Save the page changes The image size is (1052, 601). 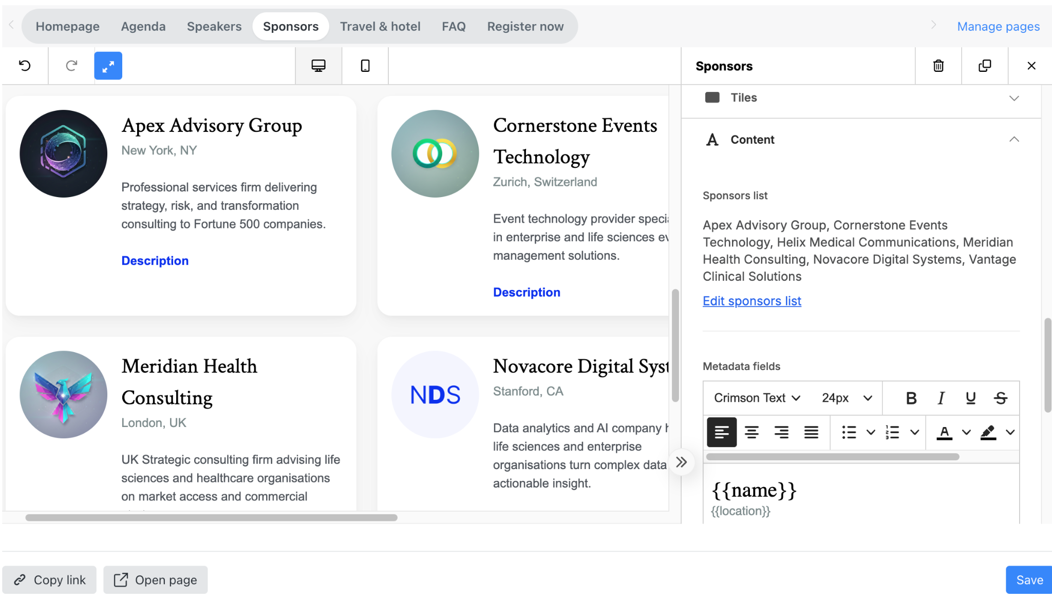click(x=1029, y=580)
